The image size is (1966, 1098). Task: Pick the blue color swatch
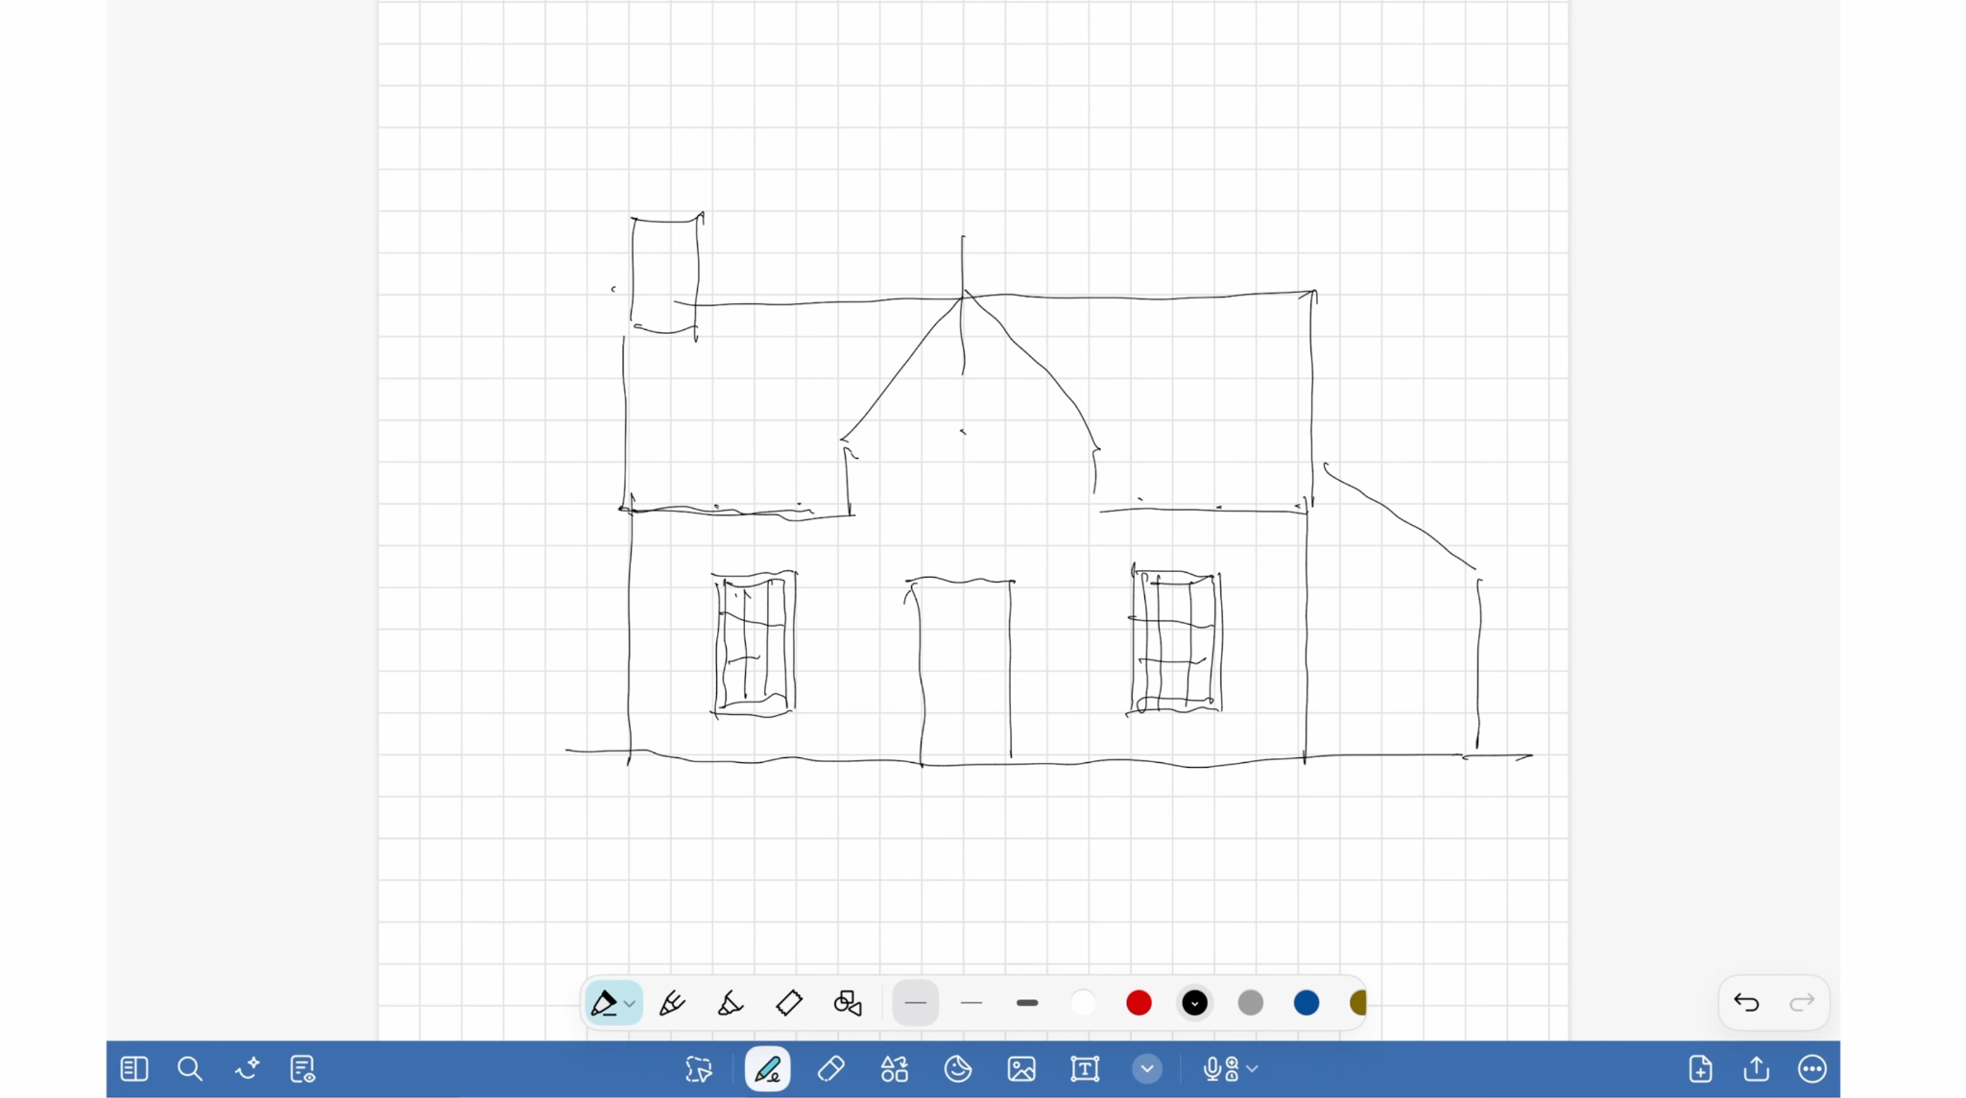[1307, 1003]
